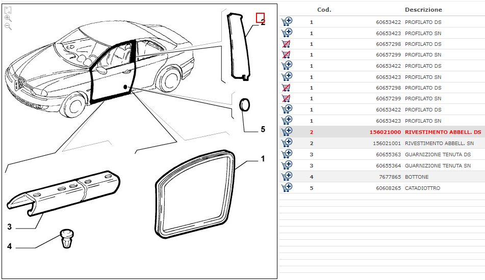Add CATADIOTTRO to the cart
This screenshot has width=485, height=280.
[287, 188]
